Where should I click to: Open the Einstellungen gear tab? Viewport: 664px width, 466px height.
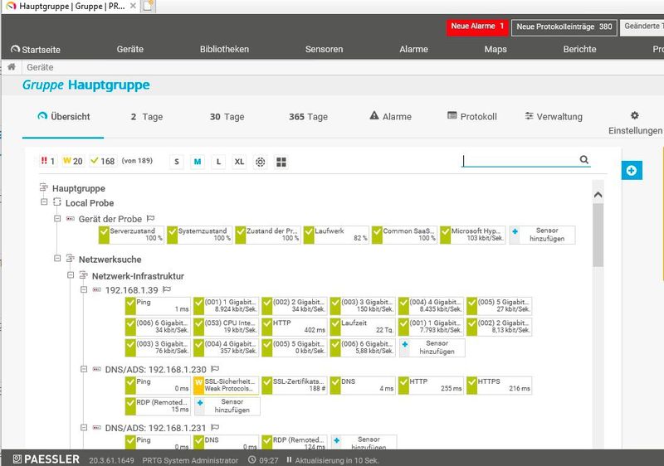(x=635, y=123)
